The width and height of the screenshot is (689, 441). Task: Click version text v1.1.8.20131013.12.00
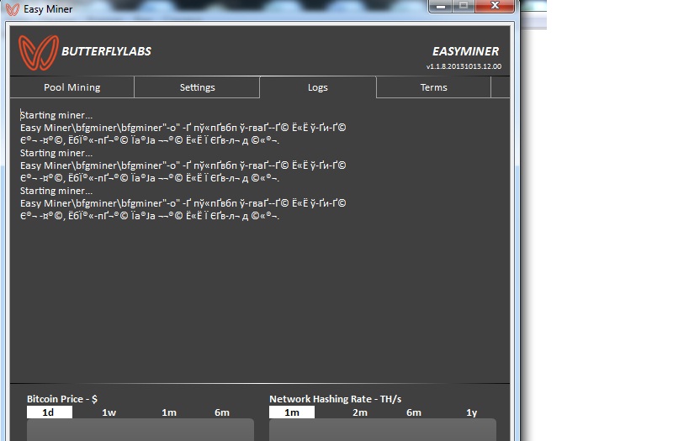(464, 66)
